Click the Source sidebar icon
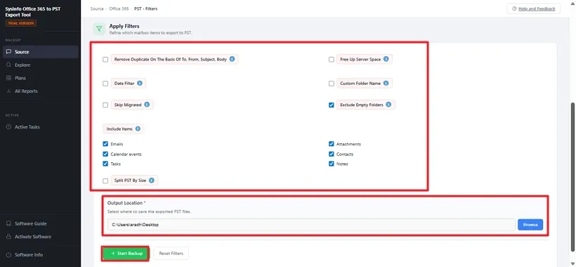This screenshot has width=576, height=267. tap(9, 52)
